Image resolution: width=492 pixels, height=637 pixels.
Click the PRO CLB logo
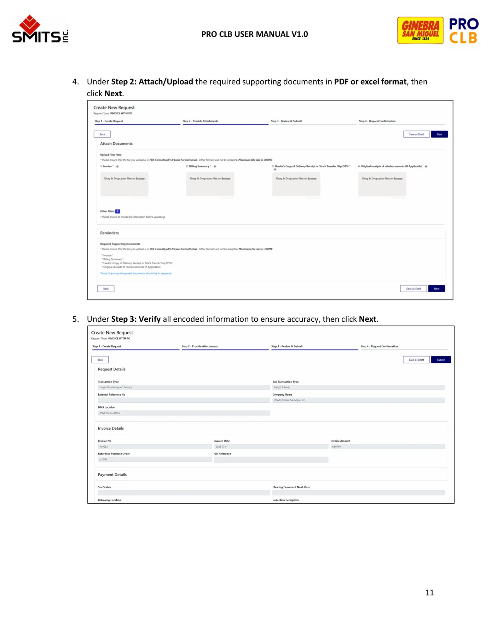(464, 31)
